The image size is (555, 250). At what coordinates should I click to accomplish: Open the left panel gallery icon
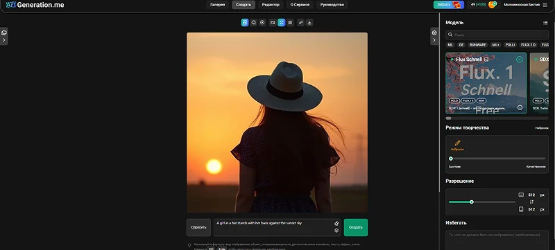click(x=4, y=33)
